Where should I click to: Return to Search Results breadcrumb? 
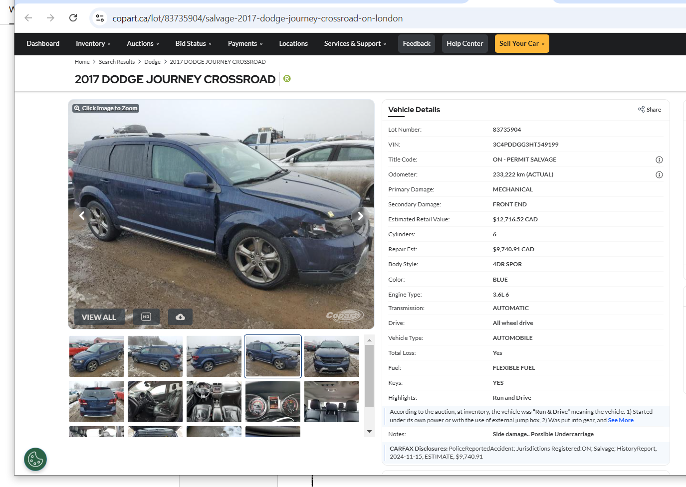117,62
